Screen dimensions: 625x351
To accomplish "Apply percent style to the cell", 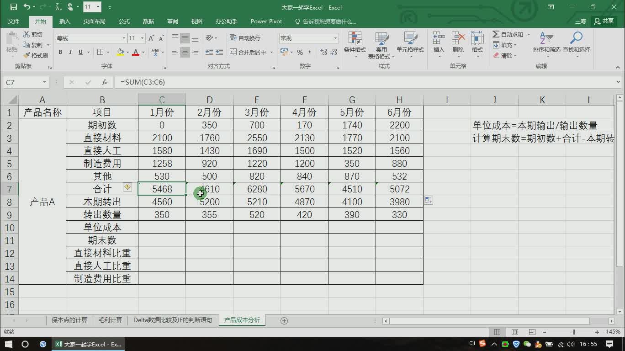I will (300, 53).
